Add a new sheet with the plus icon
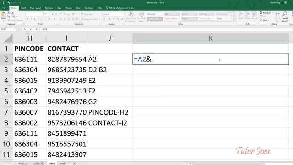Screen dimensions: 293x165 pyautogui.click(x=74, y=164)
